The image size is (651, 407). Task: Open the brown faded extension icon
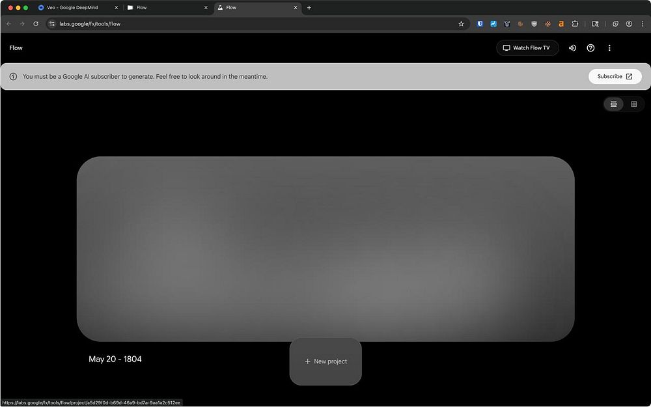[520, 23]
